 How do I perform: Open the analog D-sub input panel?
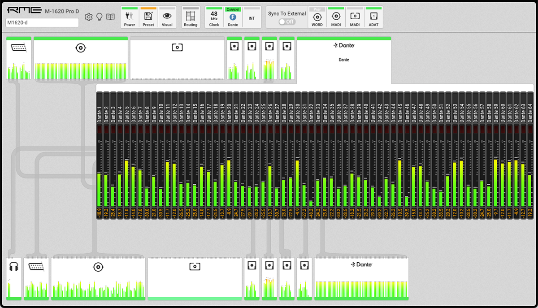point(19,58)
